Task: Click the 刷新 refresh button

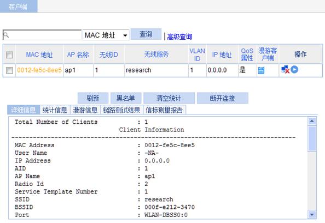Action: click(93, 98)
